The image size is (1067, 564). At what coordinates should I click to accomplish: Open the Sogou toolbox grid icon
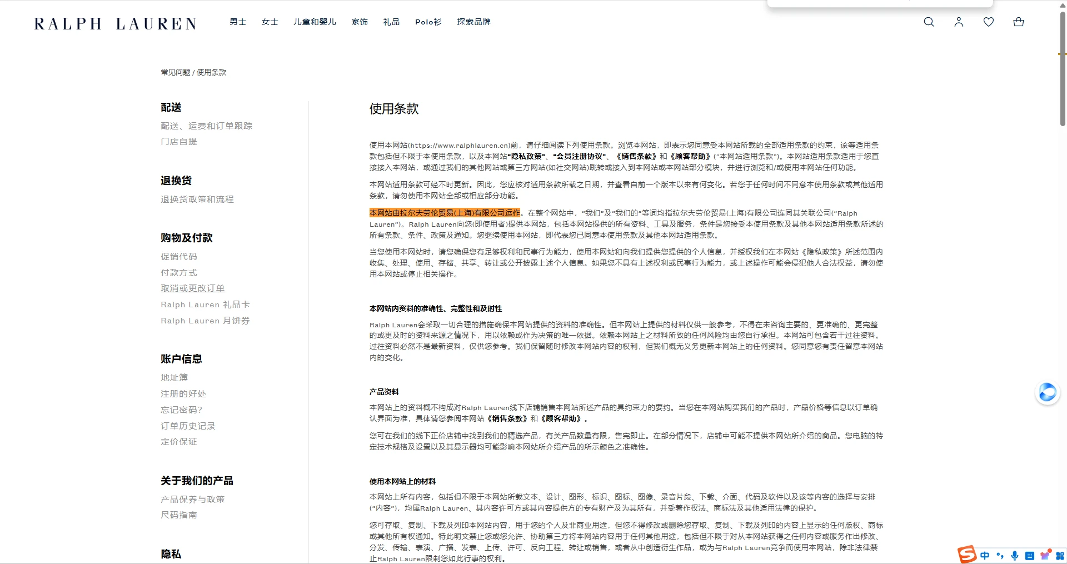tap(1060, 556)
